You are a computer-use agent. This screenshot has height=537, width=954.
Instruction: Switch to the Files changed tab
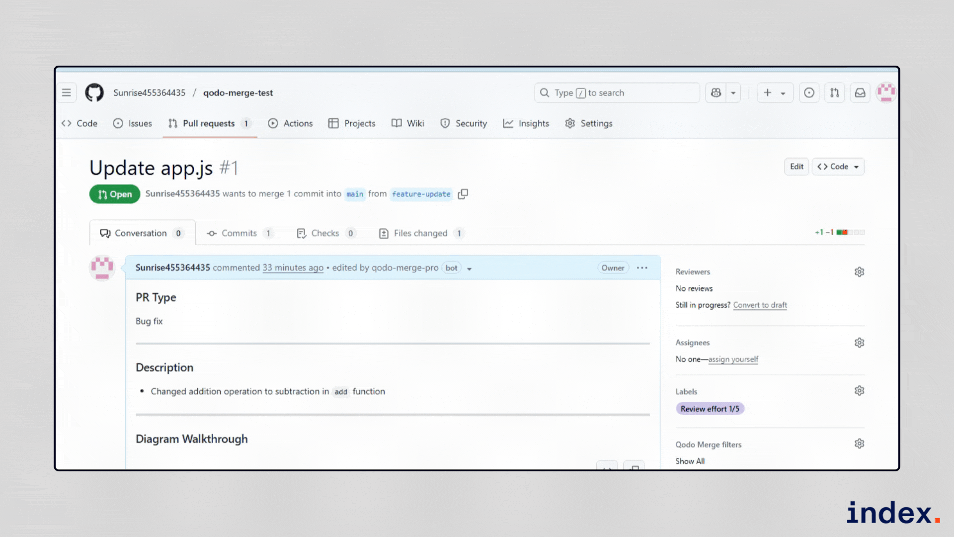(420, 233)
